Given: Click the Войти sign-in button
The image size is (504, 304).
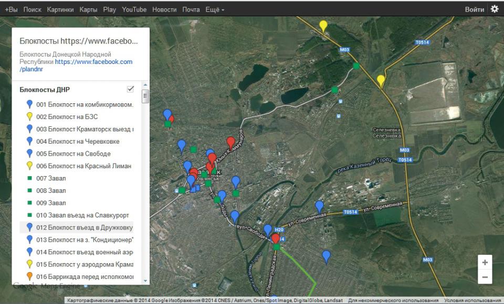Looking at the screenshot, I should pos(474,9).
